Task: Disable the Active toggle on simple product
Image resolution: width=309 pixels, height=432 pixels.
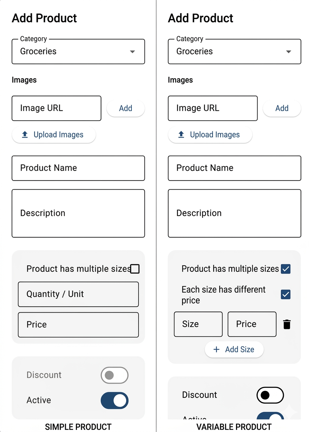Action: point(114,400)
